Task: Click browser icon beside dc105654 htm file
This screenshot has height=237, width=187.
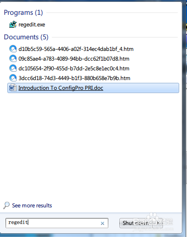Action: [13, 69]
